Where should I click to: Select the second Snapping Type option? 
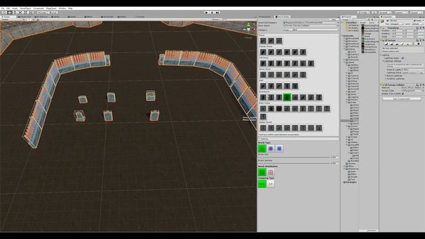tap(270, 184)
